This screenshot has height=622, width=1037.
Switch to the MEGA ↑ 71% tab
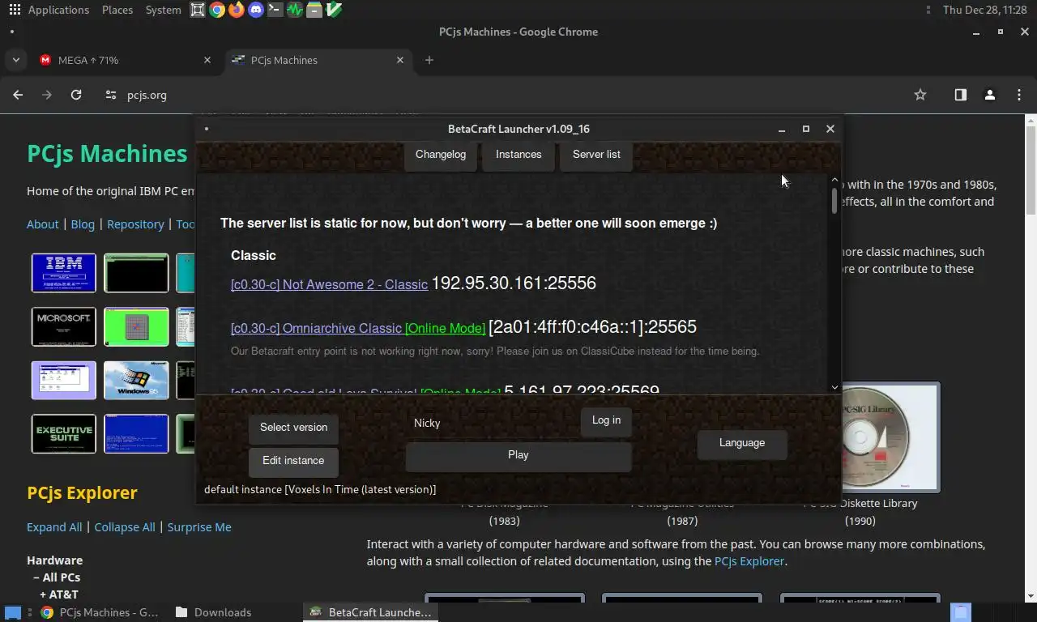126,60
